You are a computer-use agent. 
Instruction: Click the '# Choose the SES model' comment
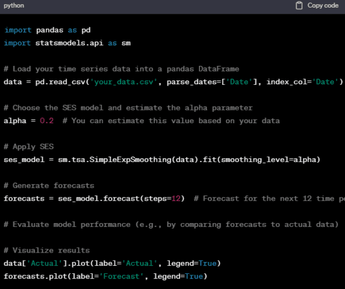(128, 108)
